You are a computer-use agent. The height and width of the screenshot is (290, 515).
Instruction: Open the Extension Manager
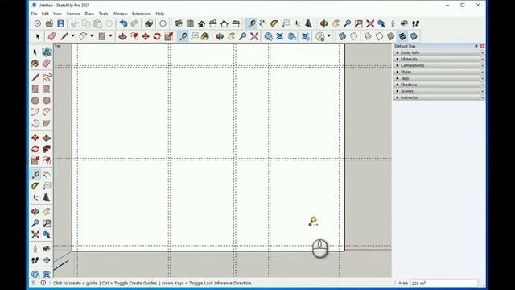click(x=305, y=36)
